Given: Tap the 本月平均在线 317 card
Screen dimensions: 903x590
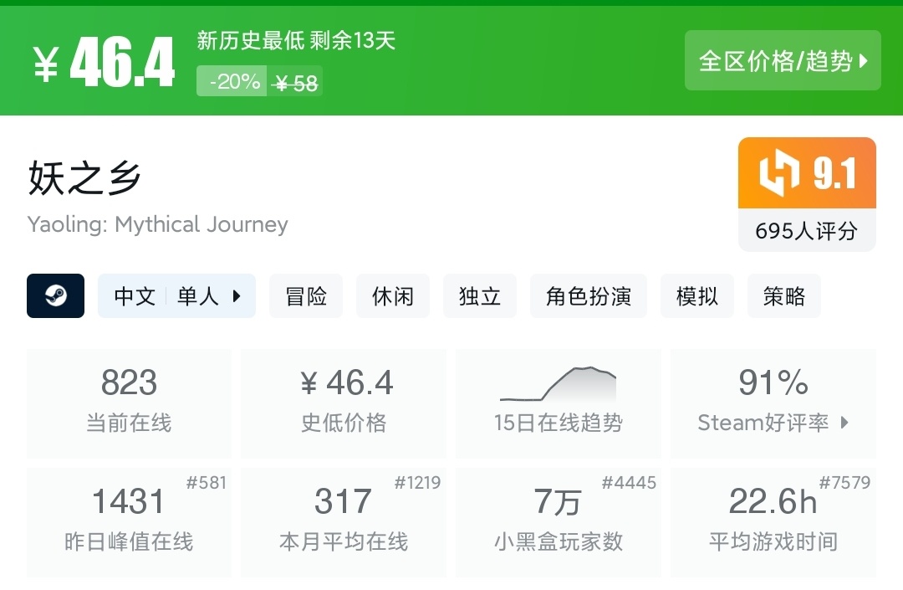Looking at the screenshot, I should pos(344,521).
